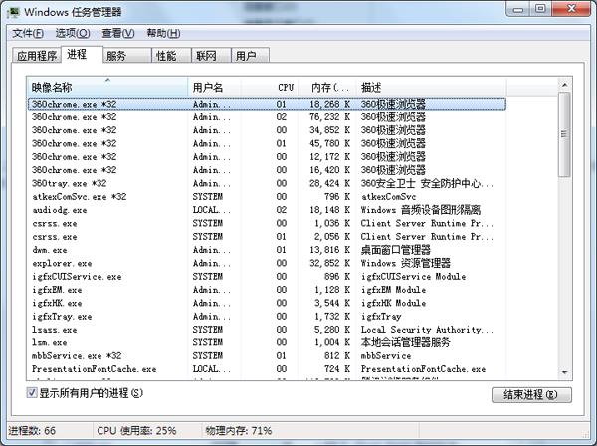
Task: Select the igfxCUIService.exe process
Action: [267, 276]
